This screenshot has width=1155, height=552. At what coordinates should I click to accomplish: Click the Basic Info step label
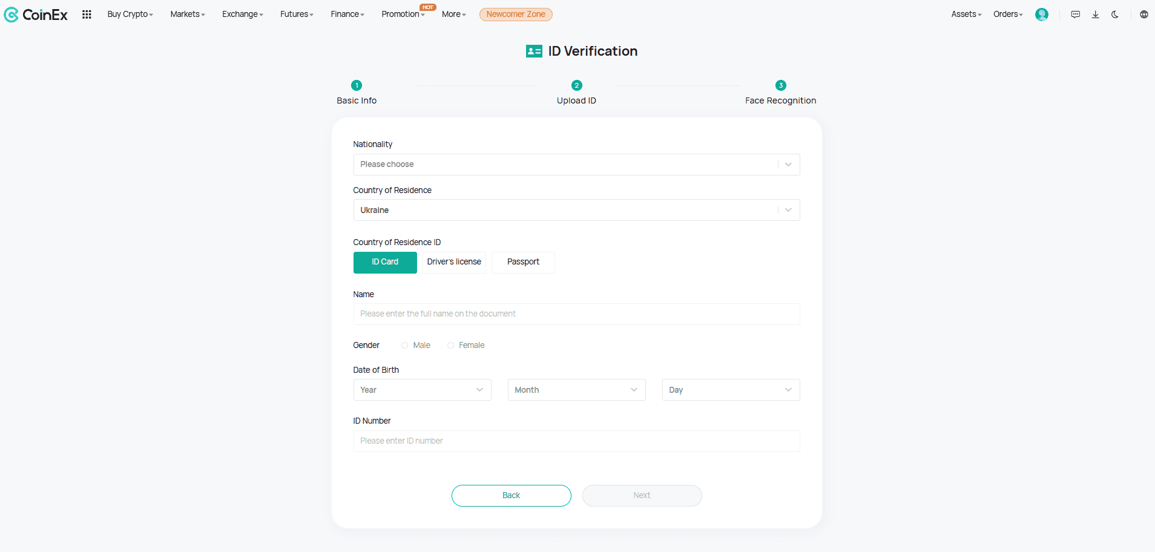click(357, 101)
